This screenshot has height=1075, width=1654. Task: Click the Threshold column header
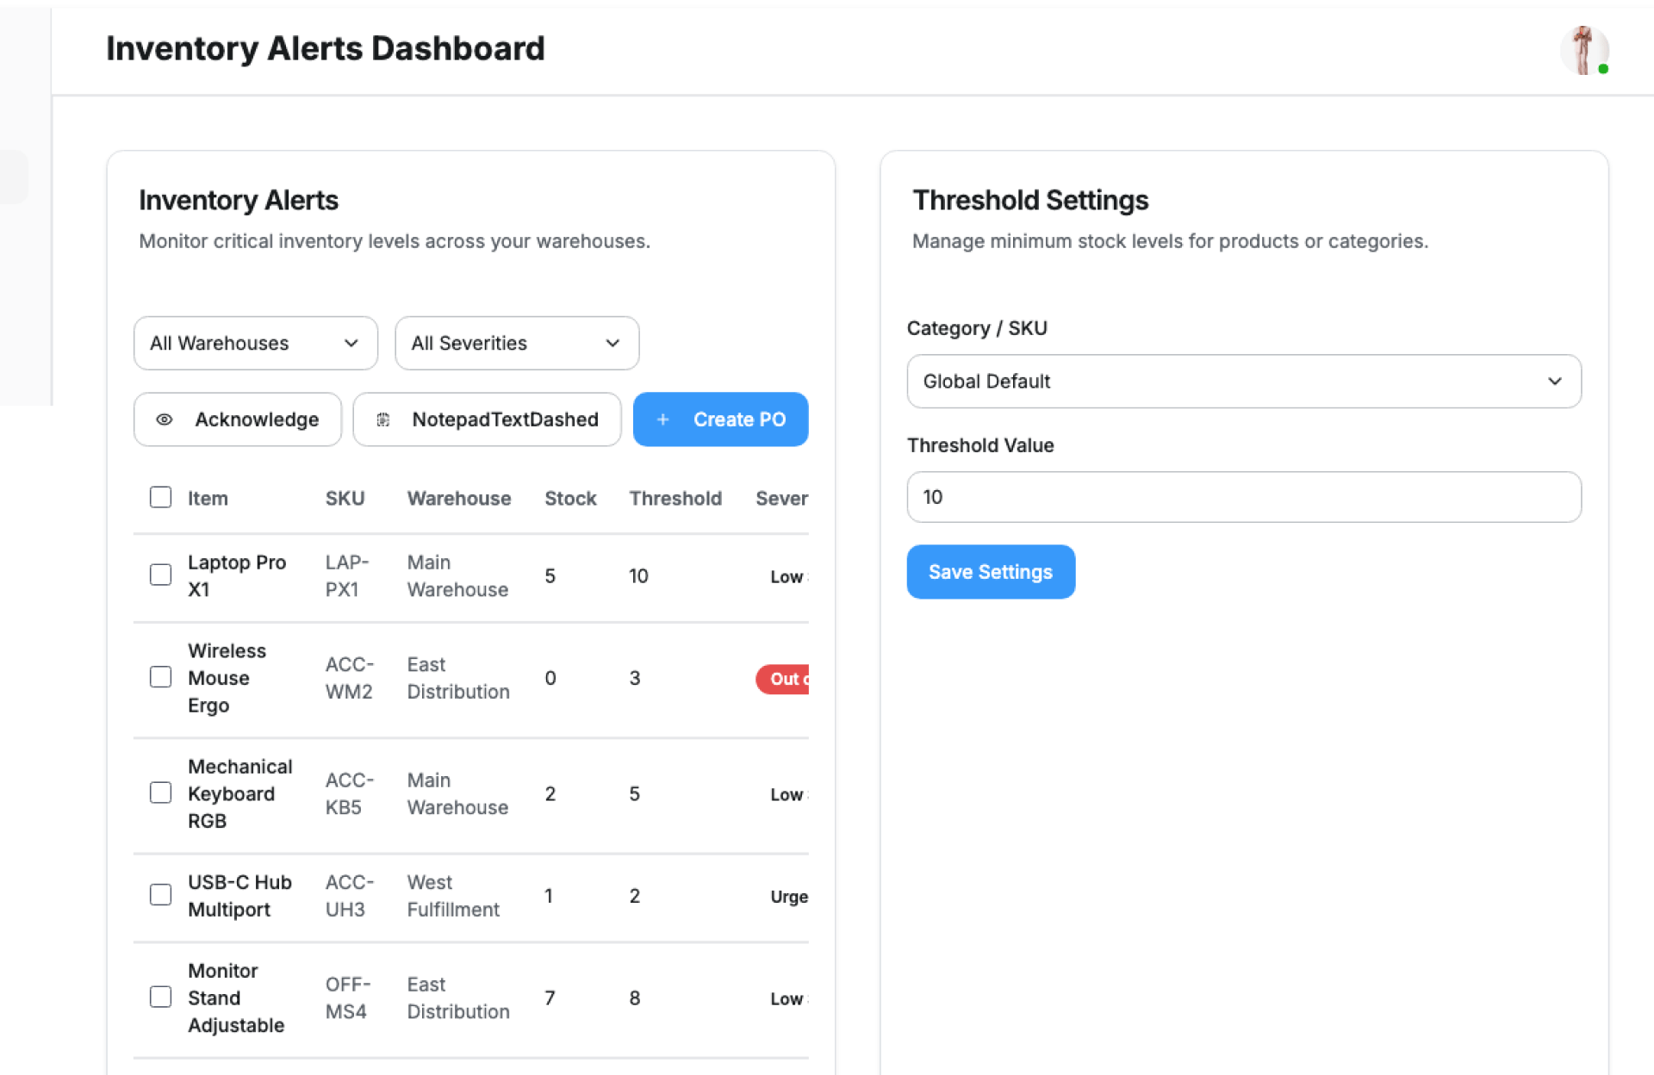(675, 498)
